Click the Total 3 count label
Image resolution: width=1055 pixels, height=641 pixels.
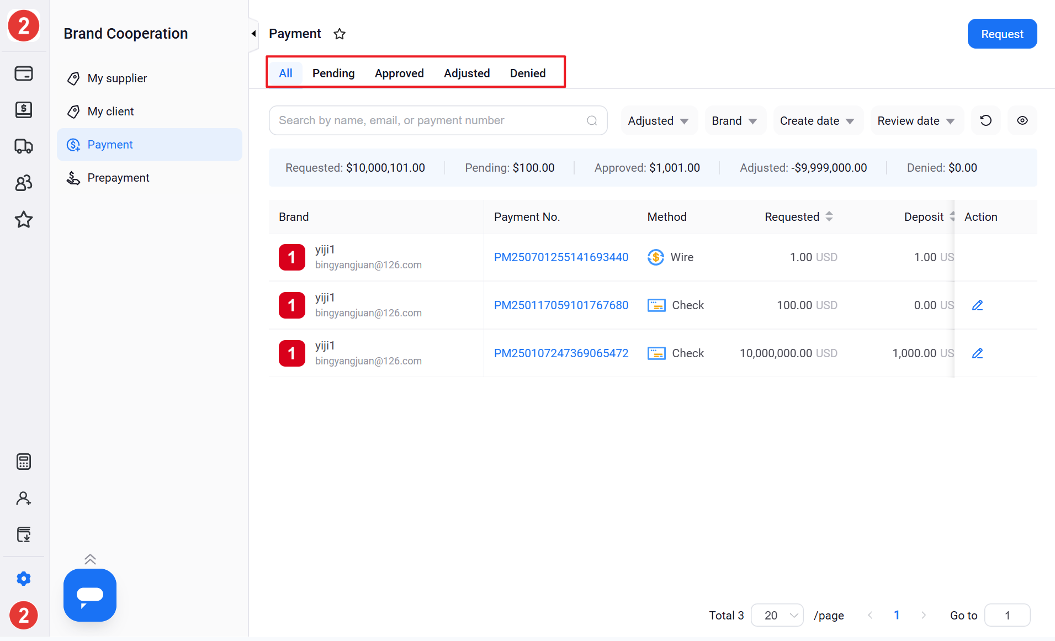coord(727,615)
